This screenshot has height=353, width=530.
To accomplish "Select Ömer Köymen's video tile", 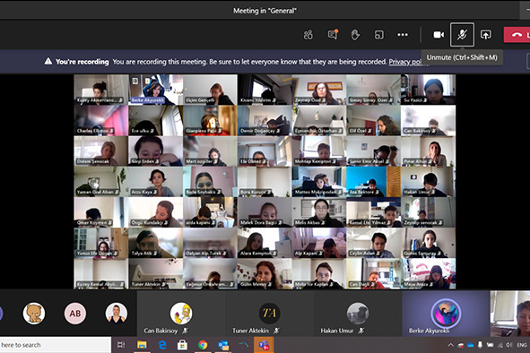I will coord(101,212).
